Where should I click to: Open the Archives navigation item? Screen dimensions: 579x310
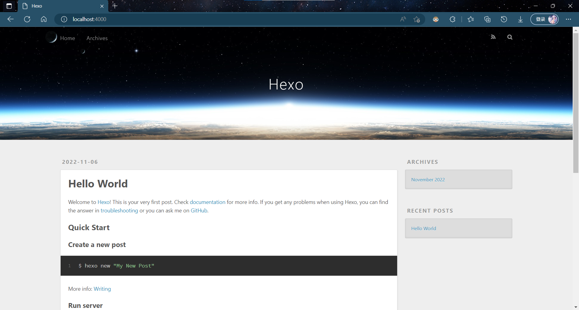[x=97, y=38]
